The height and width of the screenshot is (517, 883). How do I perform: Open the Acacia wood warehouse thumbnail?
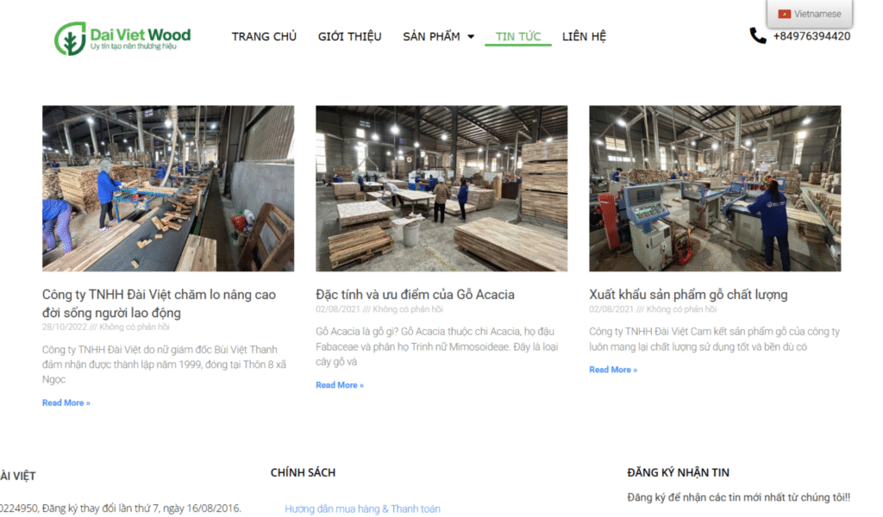pyautogui.click(x=441, y=189)
